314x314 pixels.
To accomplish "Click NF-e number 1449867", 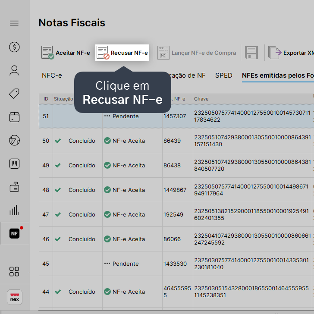I will coord(175,190).
